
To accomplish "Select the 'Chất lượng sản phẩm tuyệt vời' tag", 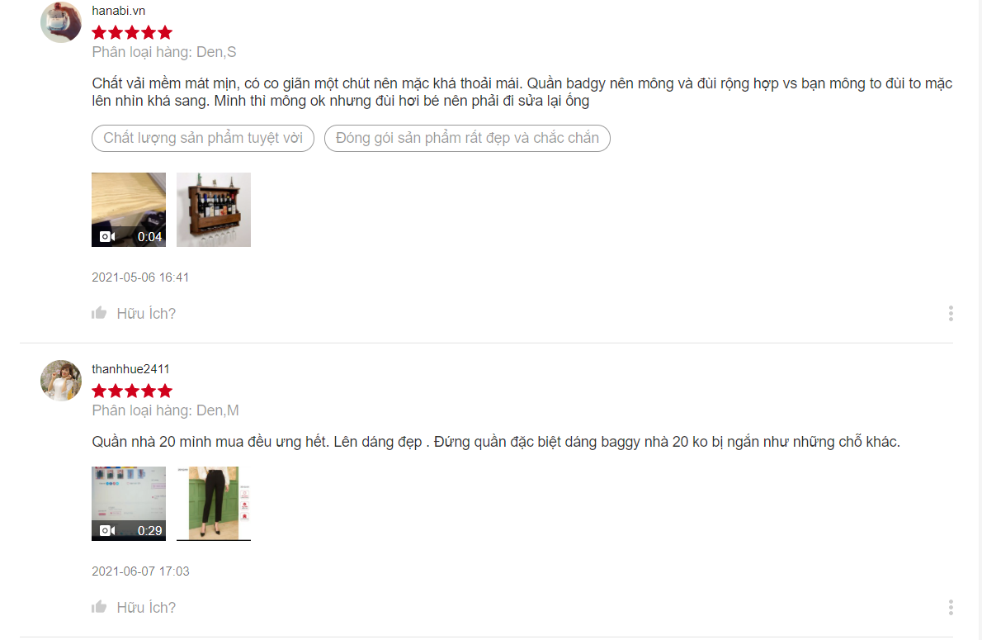I will 203,138.
